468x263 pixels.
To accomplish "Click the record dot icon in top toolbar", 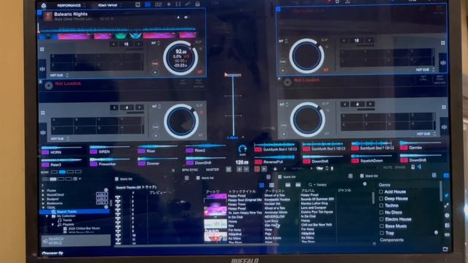I will (x=169, y=4).
